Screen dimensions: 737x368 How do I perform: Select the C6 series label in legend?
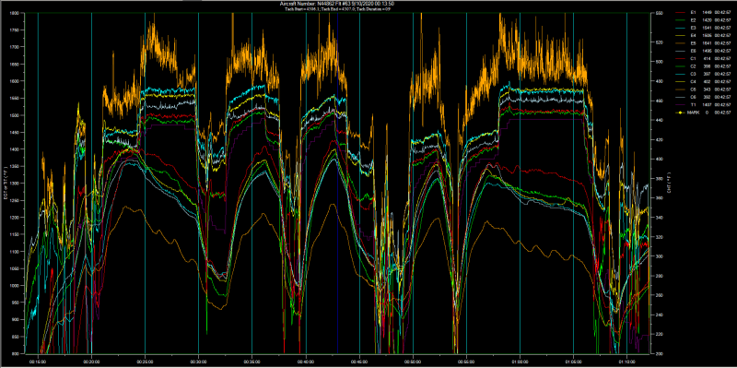pos(694,97)
